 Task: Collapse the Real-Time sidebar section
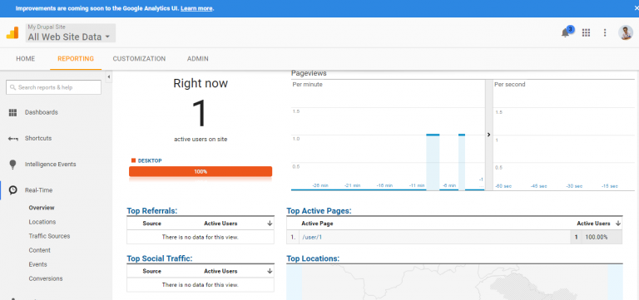[x=39, y=190]
